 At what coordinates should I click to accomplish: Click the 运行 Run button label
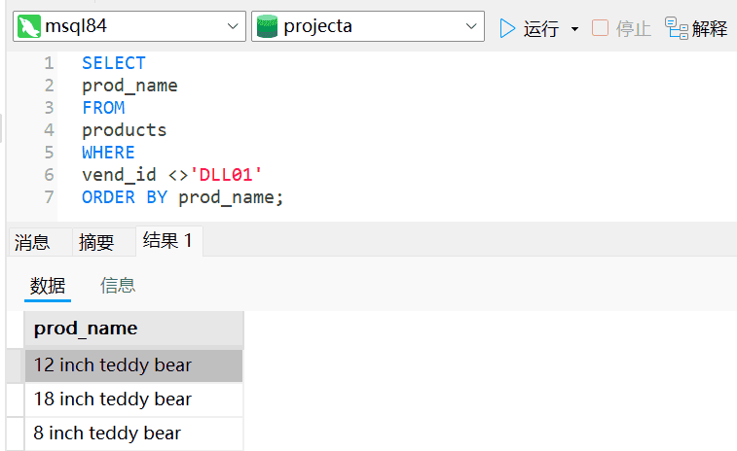[541, 28]
